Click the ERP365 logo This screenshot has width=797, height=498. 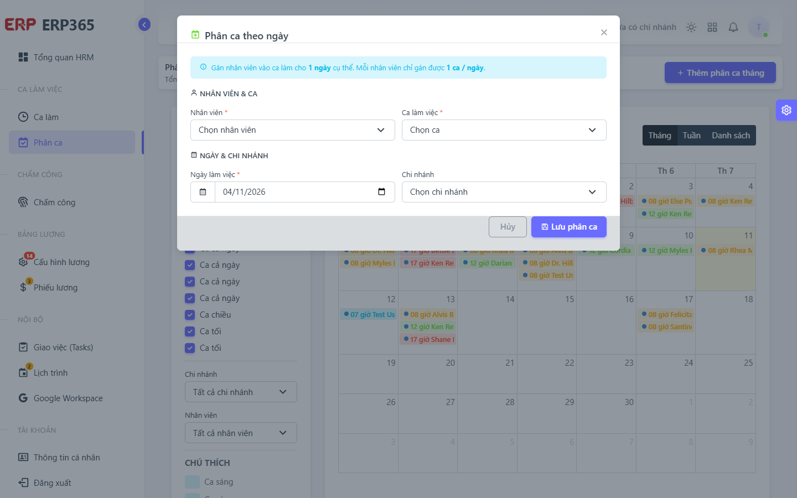[50, 25]
